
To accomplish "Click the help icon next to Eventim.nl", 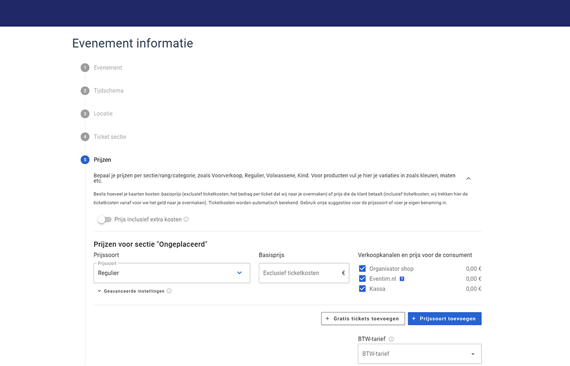I will 402,279.
